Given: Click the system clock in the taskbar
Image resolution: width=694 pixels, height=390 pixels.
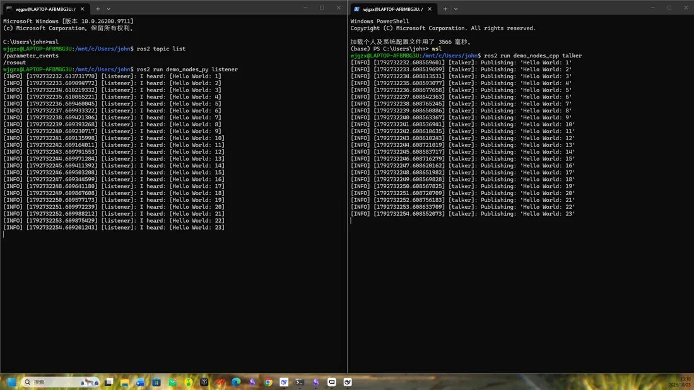Looking at the screenshot, I should coord(679,382).
